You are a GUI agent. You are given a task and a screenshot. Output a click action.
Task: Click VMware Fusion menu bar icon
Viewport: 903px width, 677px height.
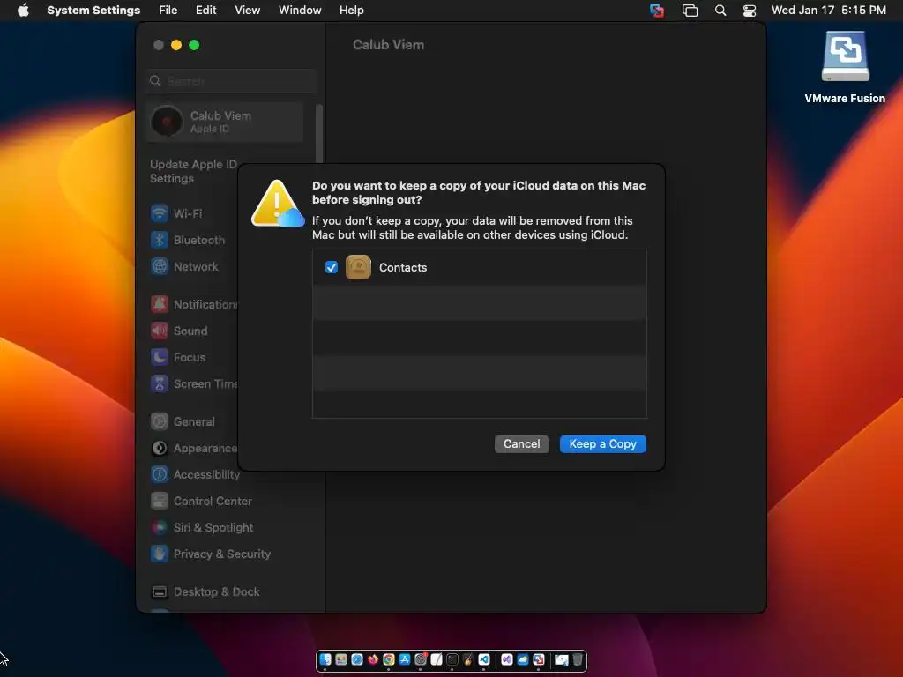point(656,10)
